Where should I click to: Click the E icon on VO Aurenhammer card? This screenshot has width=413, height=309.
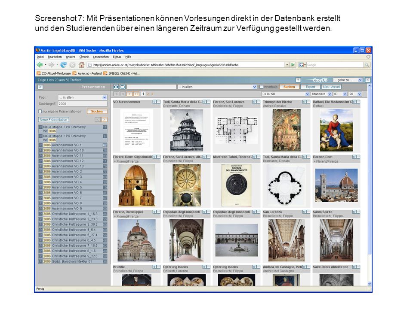[154, 102]
